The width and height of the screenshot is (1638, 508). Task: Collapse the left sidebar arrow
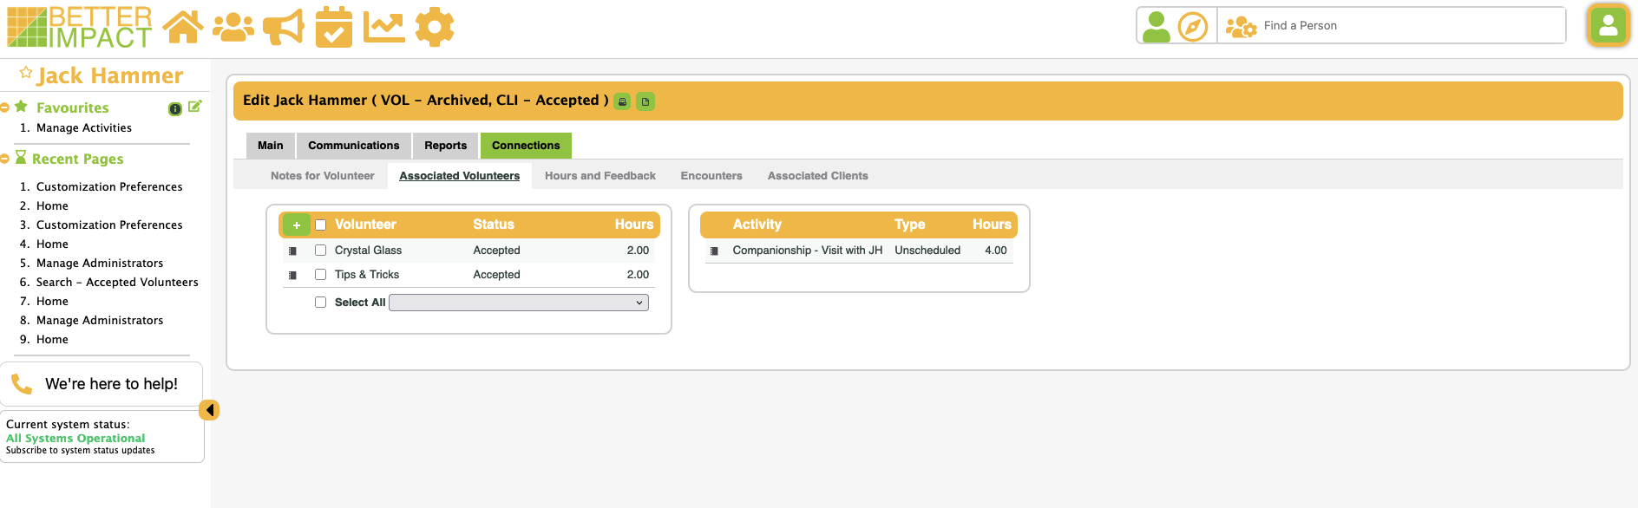(x=209, y=410)
